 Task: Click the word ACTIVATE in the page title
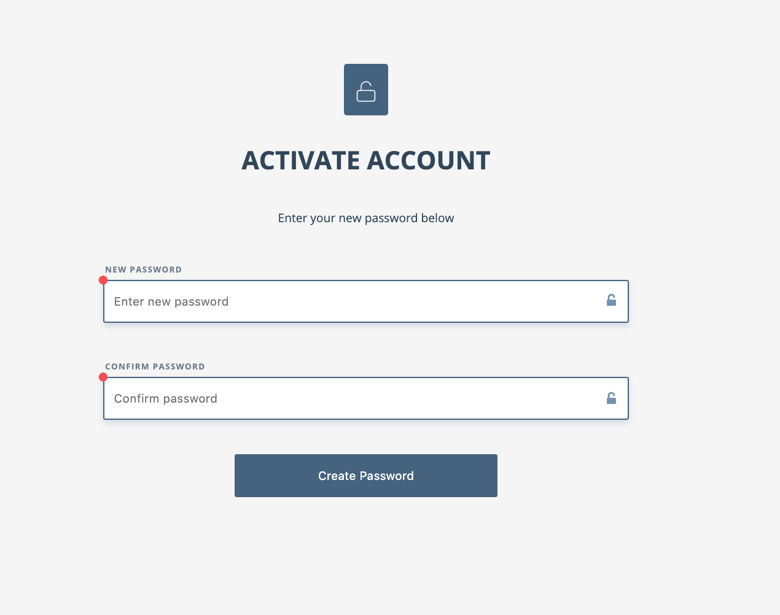coord(300,161)
